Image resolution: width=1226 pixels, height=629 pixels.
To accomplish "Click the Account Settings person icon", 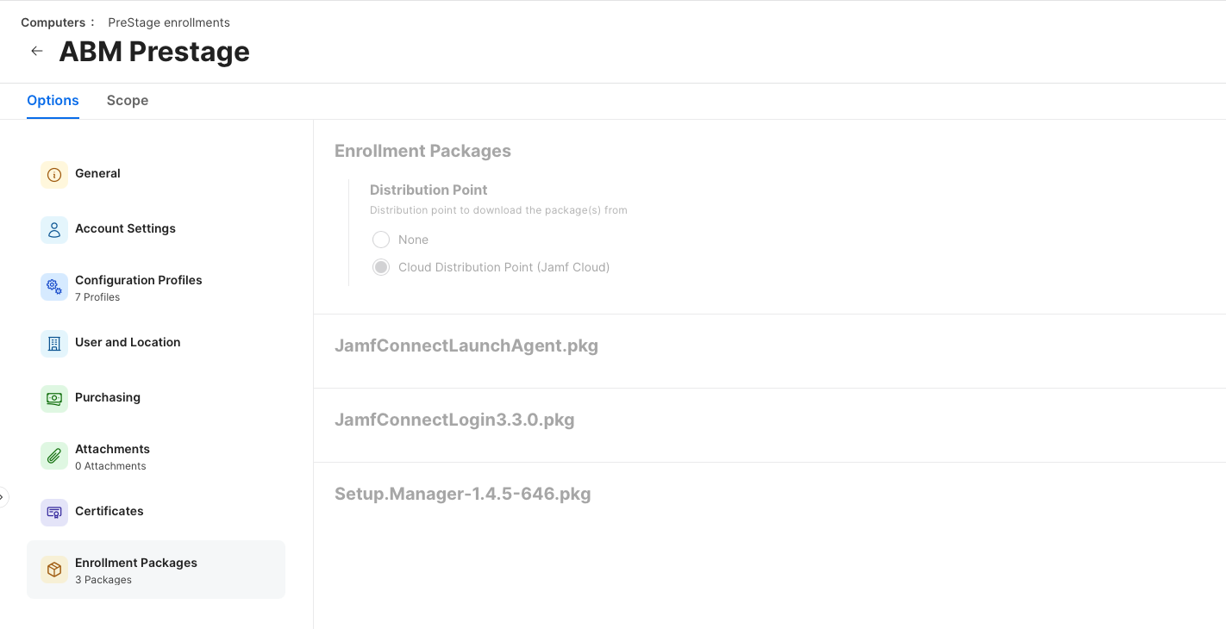I will 54,230.
